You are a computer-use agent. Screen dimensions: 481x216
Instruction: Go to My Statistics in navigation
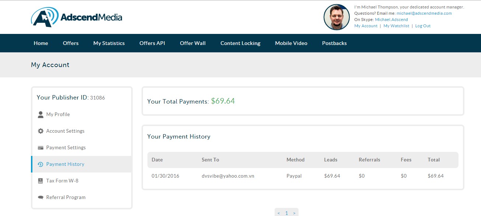click(109, 43)
